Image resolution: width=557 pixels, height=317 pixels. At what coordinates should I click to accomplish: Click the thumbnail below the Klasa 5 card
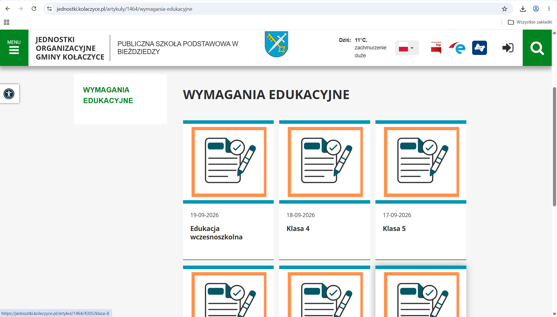tap(421, 291)
